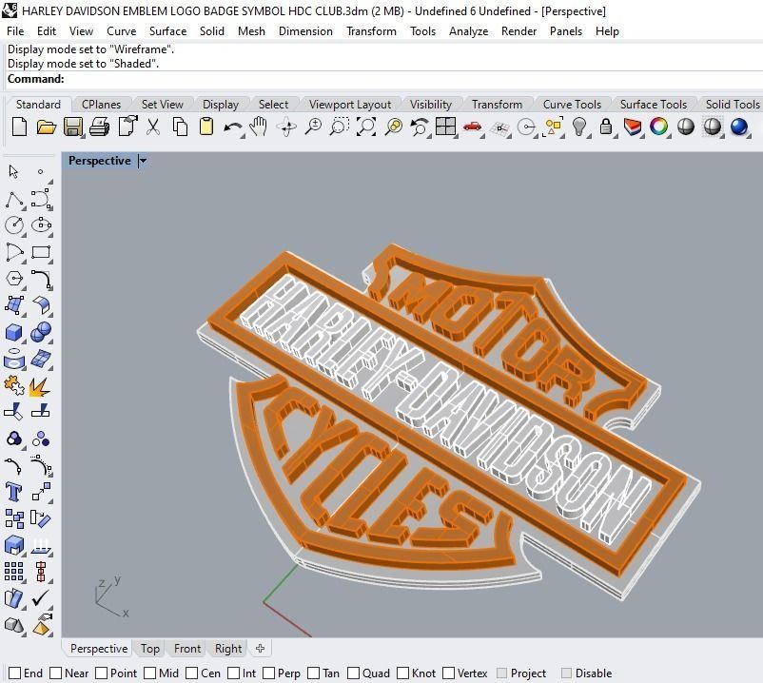Cut selection with the scissors icon

(x=153, y=127)
